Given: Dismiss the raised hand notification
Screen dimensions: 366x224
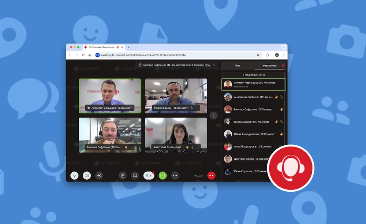Looking at the screenshot, I should 214,65.
